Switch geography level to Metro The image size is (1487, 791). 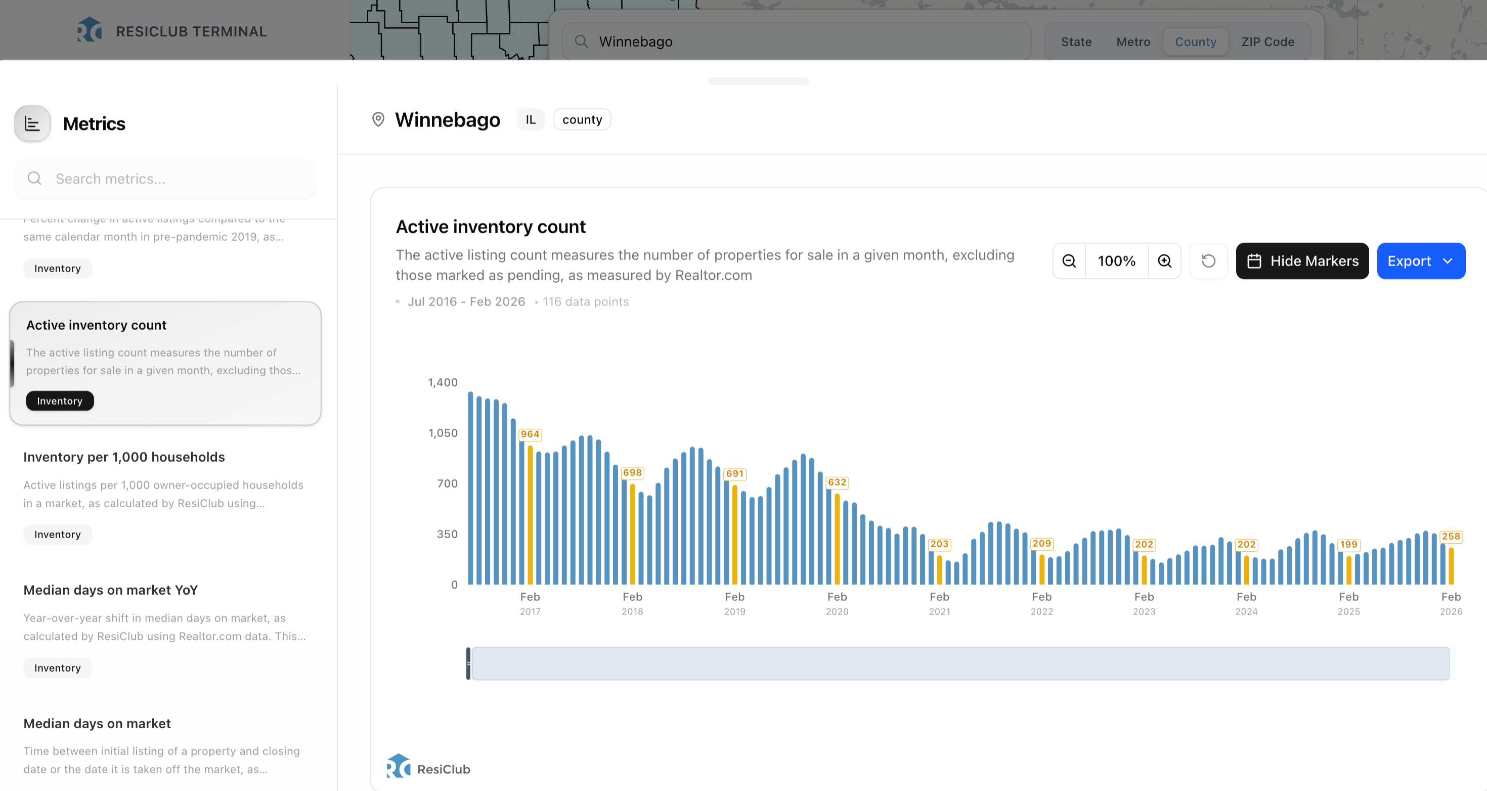(x=1133, y=41)
